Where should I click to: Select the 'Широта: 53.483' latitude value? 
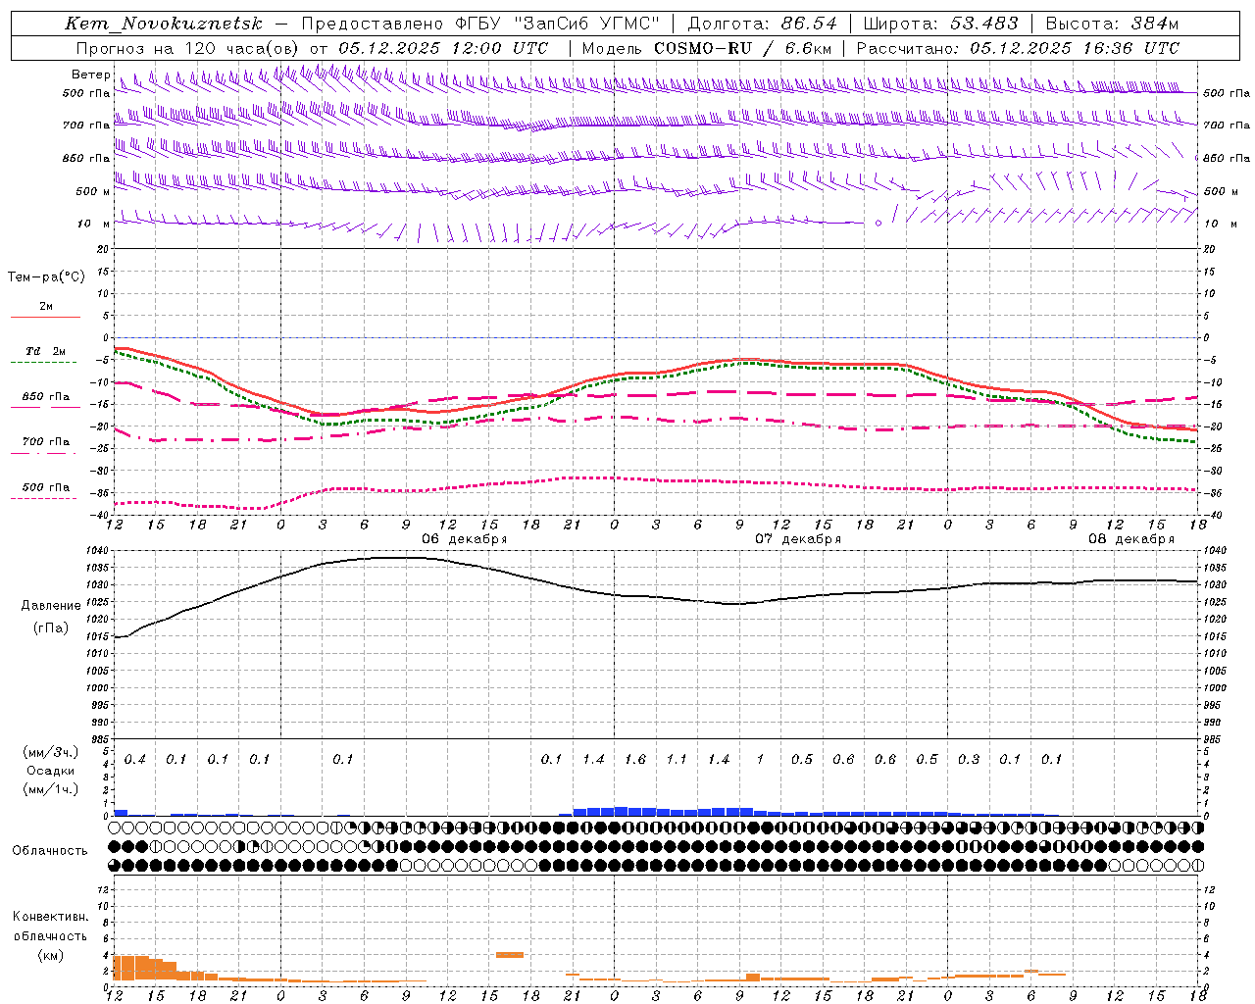coord(941,24)
